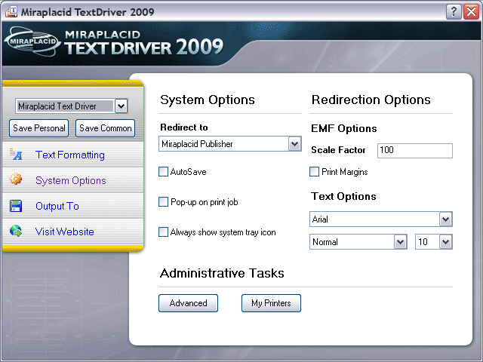Open the Arial font dropdown
Viewport: 483px width, 362px height.
click(x=445, y=219)
